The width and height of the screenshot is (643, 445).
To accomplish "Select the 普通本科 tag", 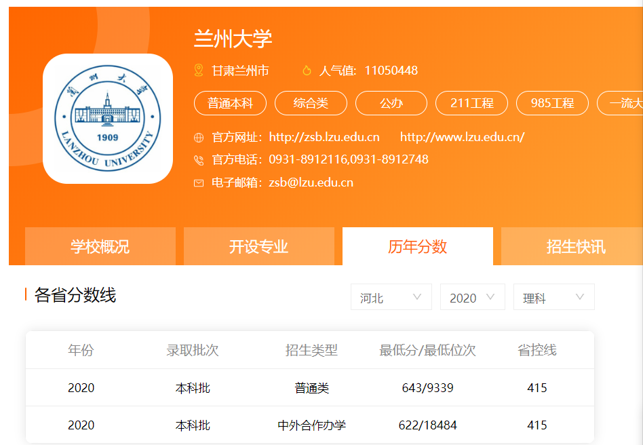I will click(230, 103).
